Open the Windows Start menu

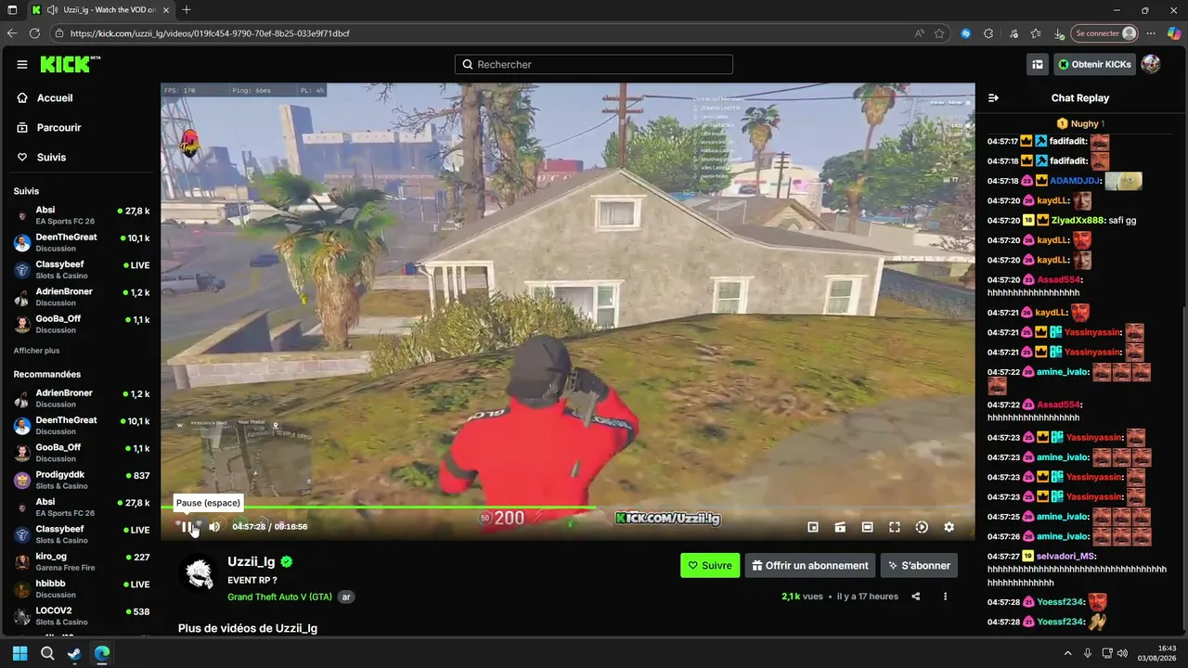tap(19, 653)
